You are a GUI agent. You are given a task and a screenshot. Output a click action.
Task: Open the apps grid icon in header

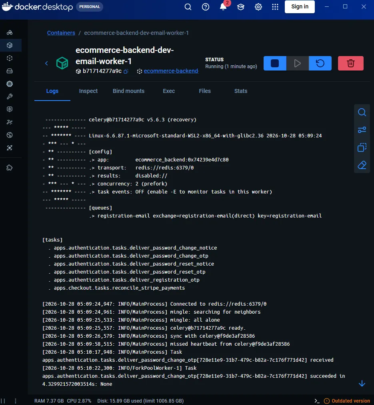275,7
